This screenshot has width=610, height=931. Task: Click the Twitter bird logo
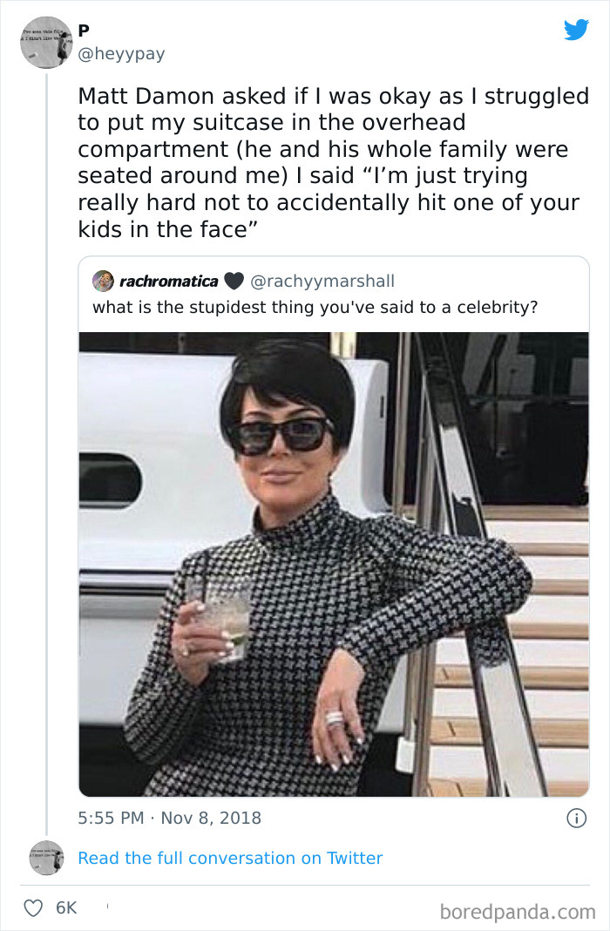pos(576,30)
